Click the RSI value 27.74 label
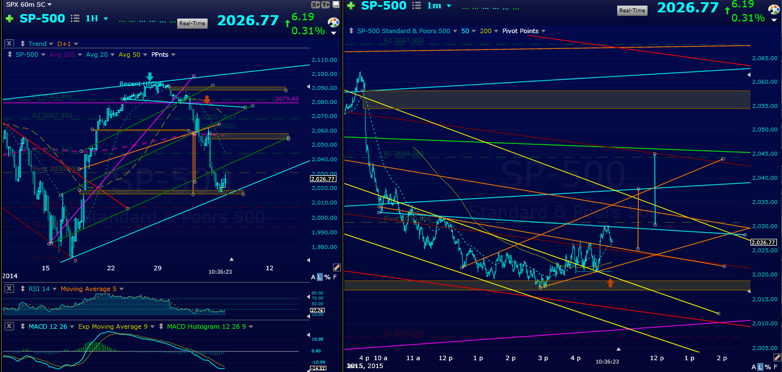 pyautogui.click(x=318, y=310)
